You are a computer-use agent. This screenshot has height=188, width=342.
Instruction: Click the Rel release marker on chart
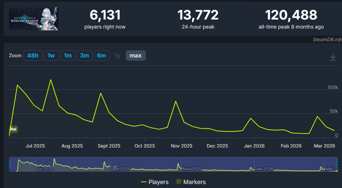tap(13, 129)
